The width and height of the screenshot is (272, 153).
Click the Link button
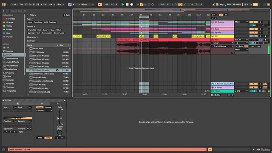click(14, 5)
